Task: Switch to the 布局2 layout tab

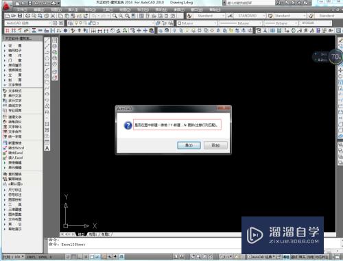Action: click(106, 234)
